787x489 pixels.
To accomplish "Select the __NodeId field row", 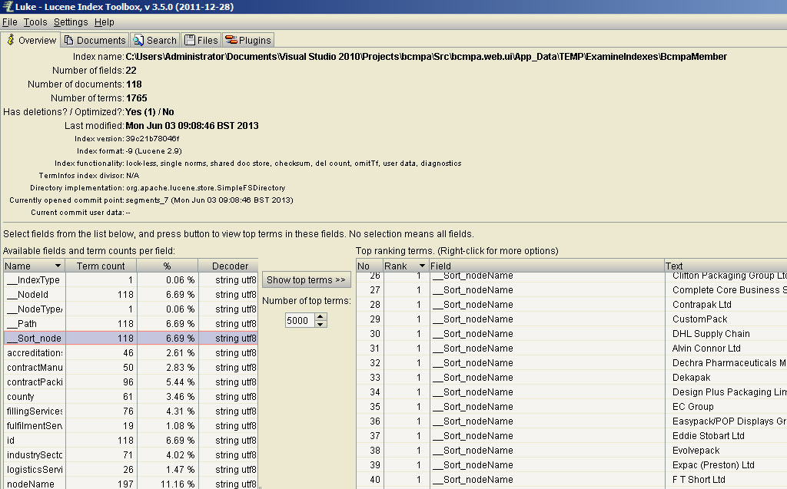I will (x=131, y=295).
